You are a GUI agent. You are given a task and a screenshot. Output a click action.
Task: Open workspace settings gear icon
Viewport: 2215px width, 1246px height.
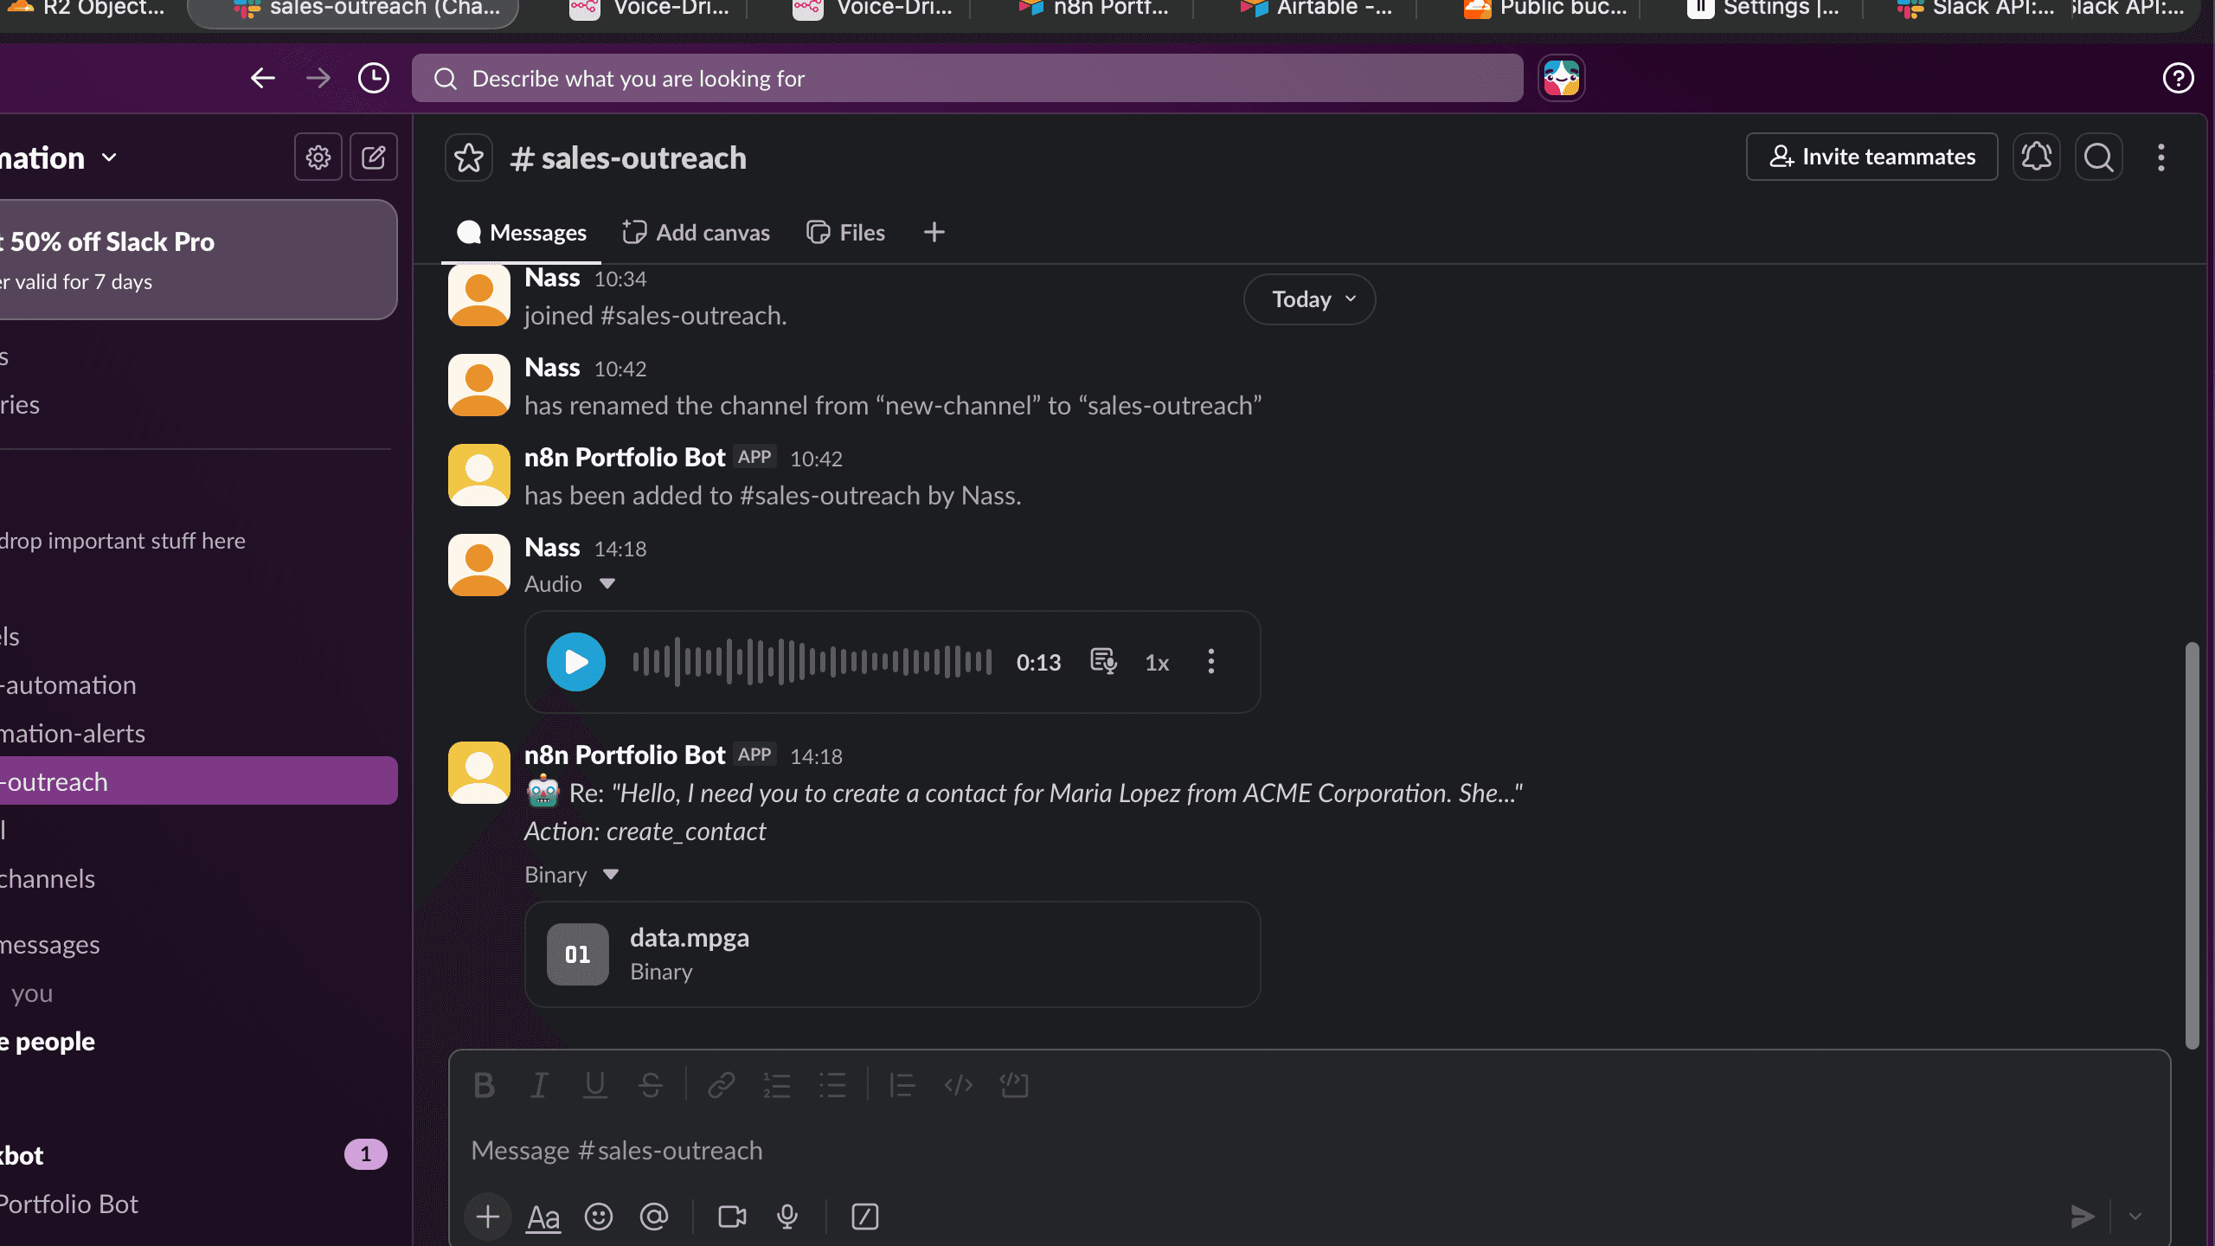point(318,157)
